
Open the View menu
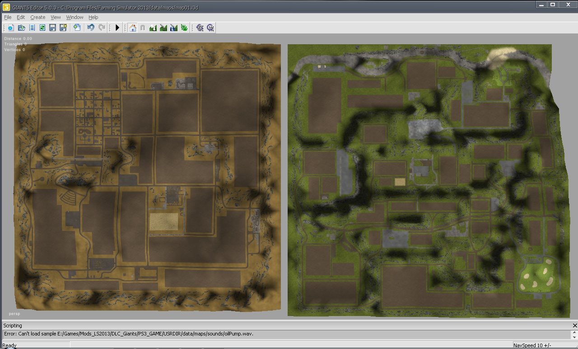(x=56, y=17)
